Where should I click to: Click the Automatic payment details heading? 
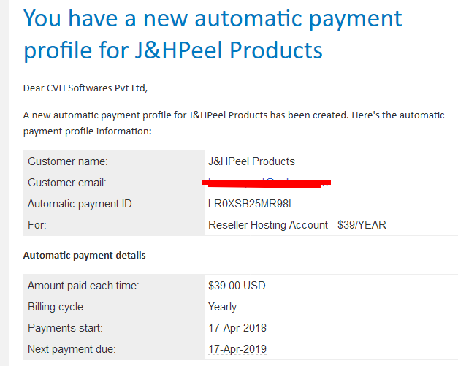tap(85, 255)
